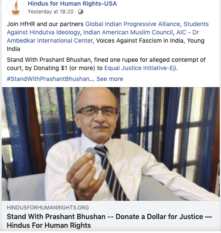Click the "Voices Against Fascism in India" text
Image resolution: width=221 pixels, height=233 pixels.
pos(139,41)
